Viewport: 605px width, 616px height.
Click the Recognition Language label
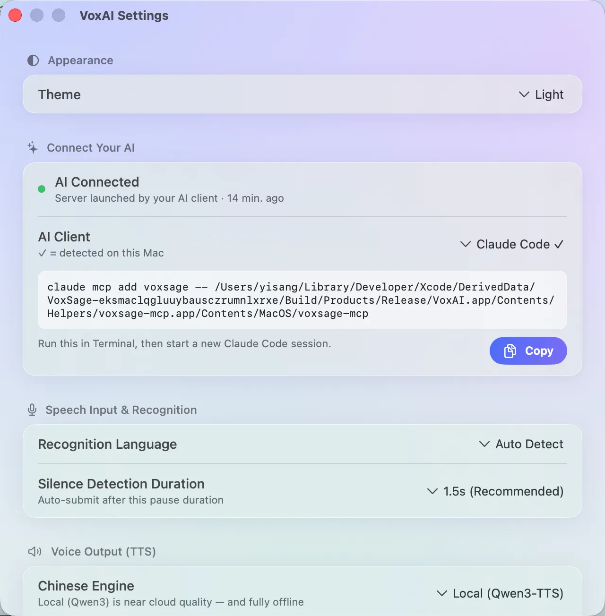[x=107, y=444]
